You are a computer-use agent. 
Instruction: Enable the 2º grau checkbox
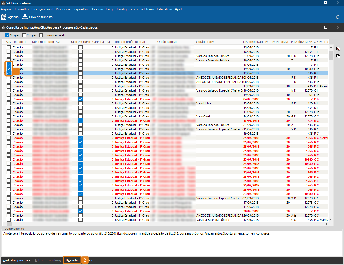24,35
